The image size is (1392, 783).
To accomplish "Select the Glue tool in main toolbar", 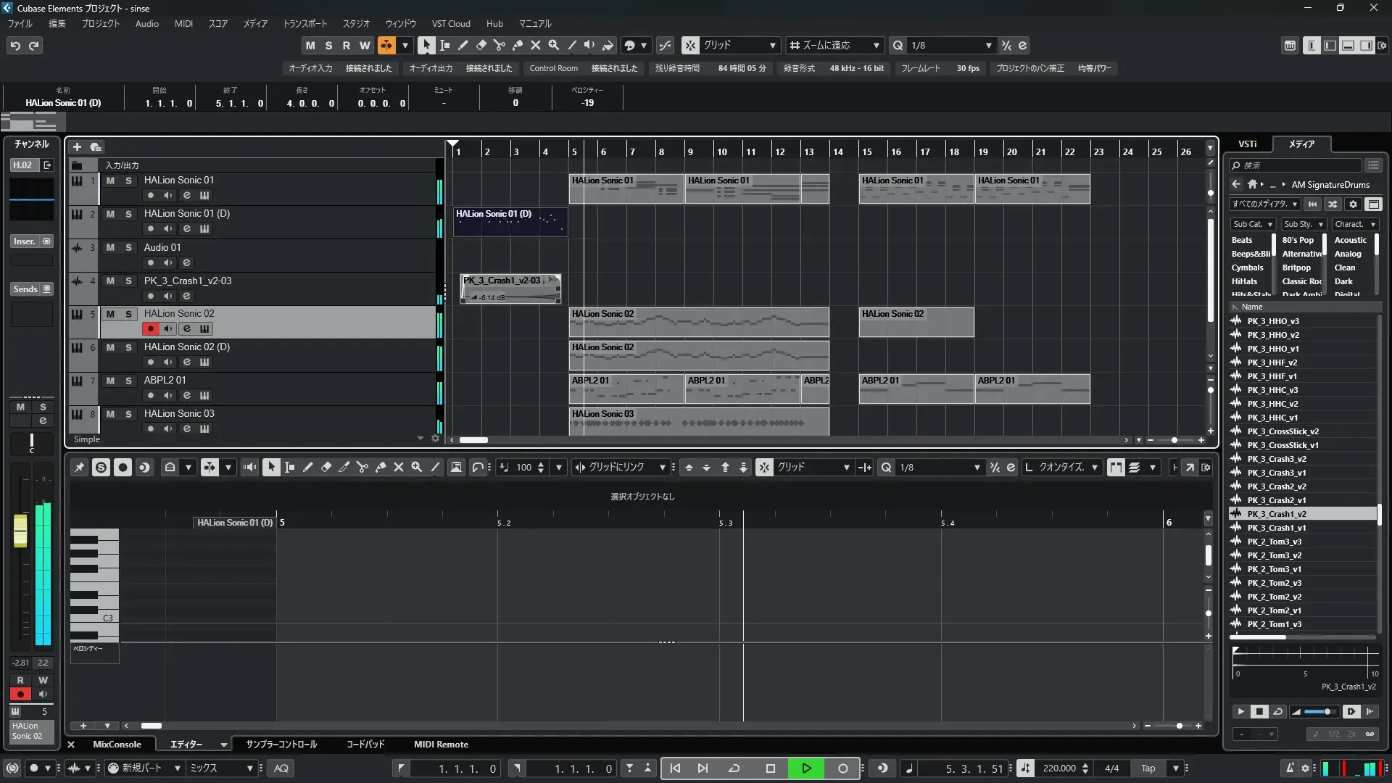I will click(x=518, y=45).
